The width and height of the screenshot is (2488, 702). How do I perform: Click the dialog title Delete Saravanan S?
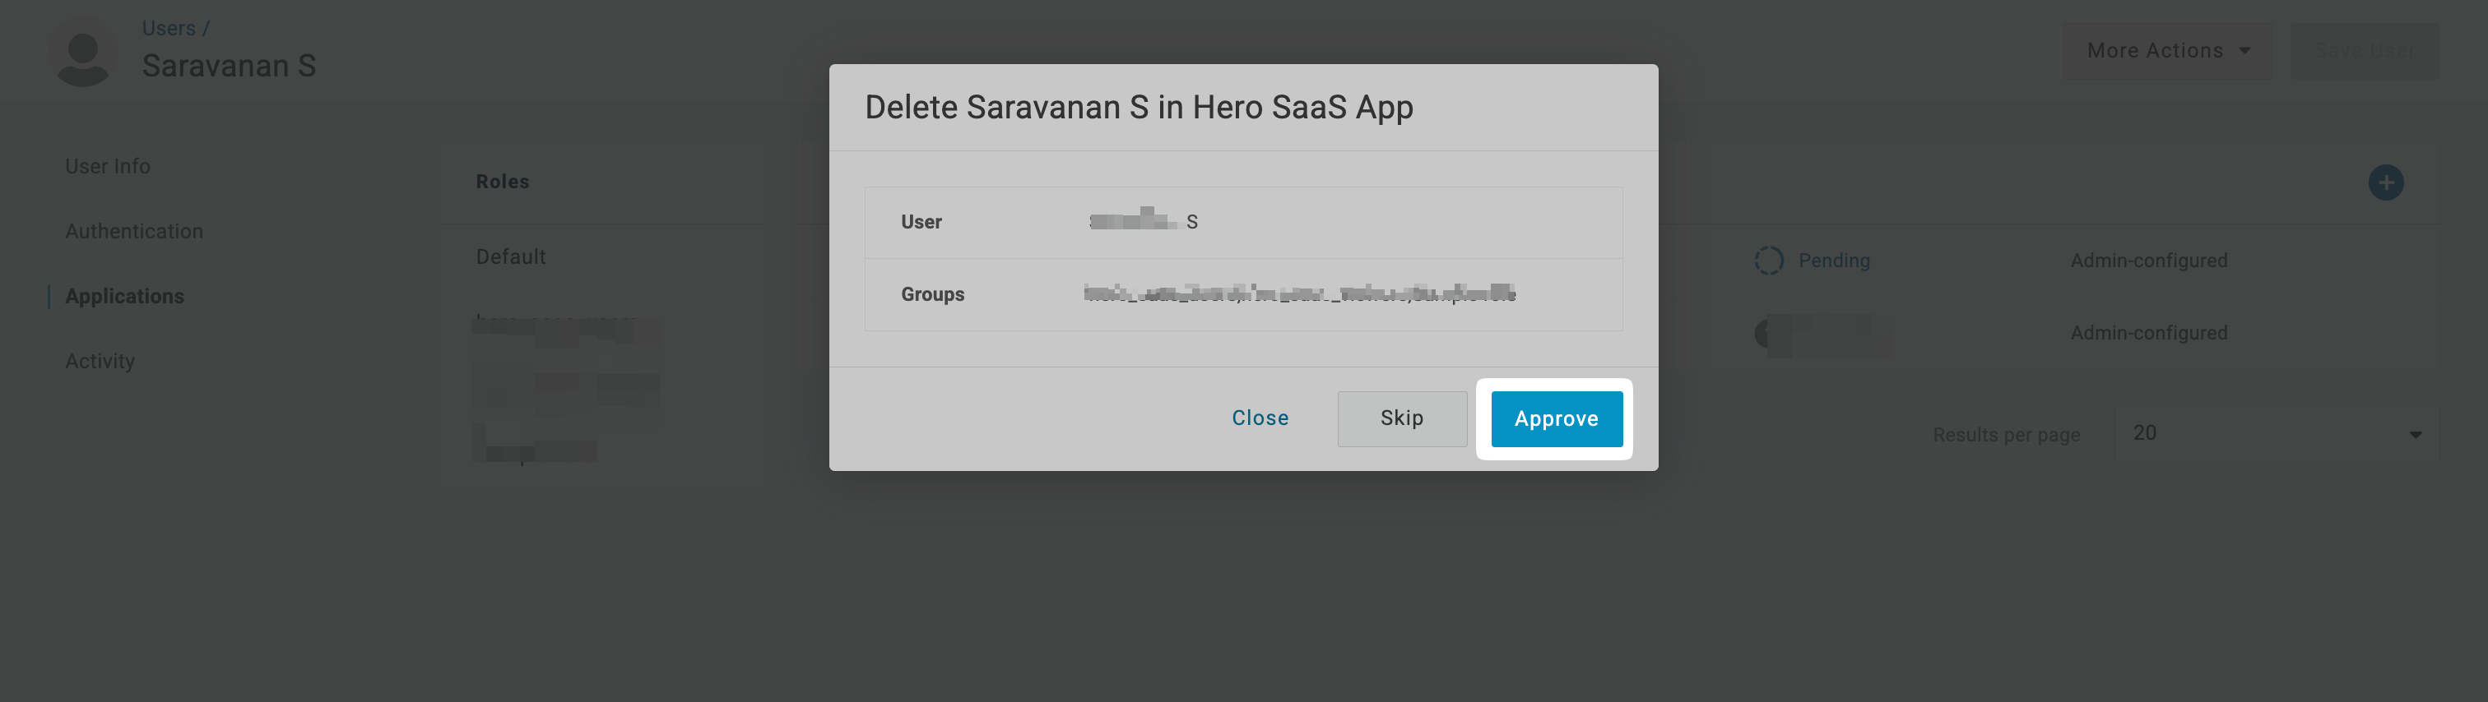1139,107
